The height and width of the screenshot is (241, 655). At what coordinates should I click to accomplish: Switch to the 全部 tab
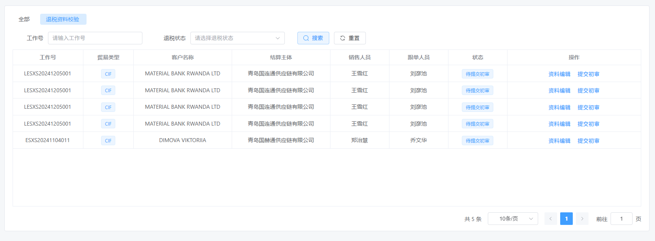pyautogui.click(x=24, y=19)
